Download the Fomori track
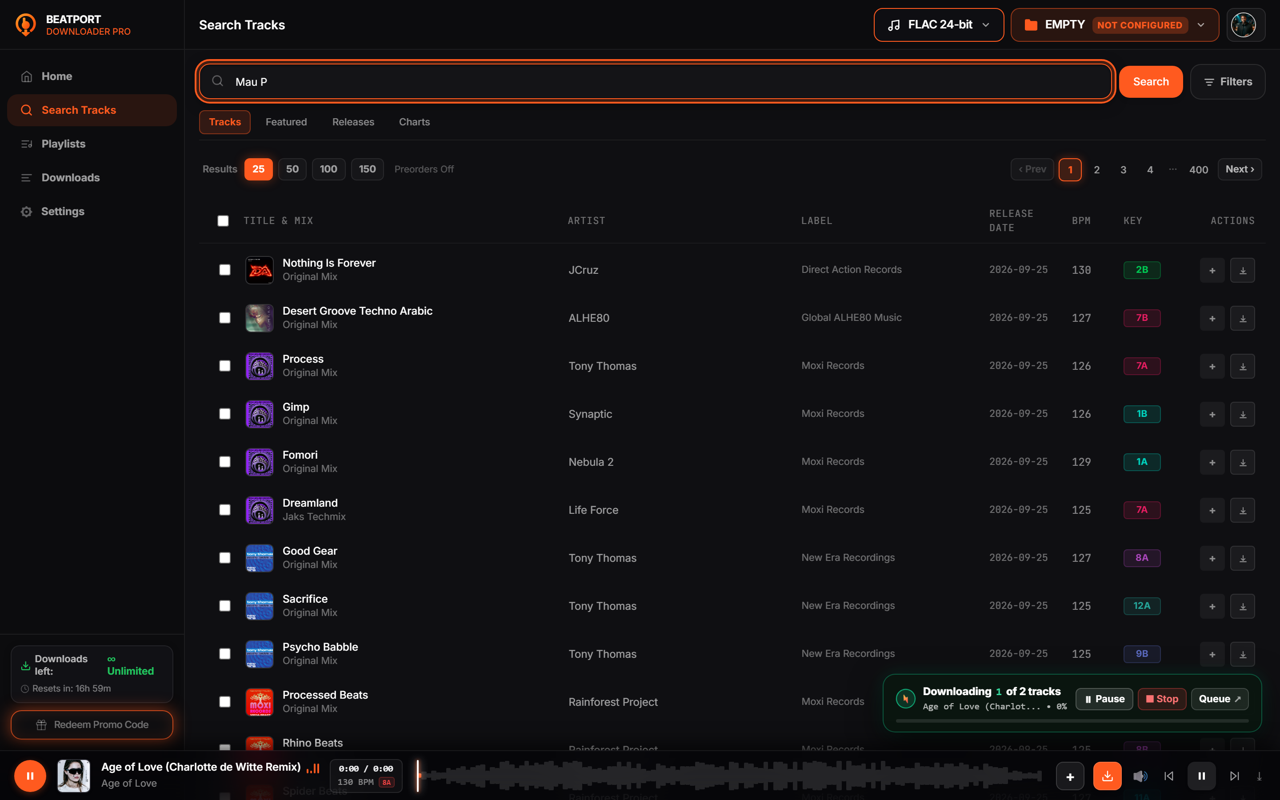 [x=1243, y=462]
